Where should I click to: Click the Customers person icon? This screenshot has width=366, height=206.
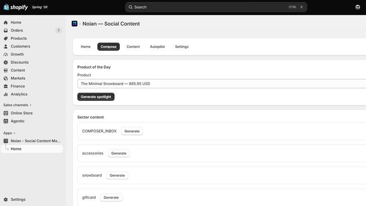click(5, 46)
